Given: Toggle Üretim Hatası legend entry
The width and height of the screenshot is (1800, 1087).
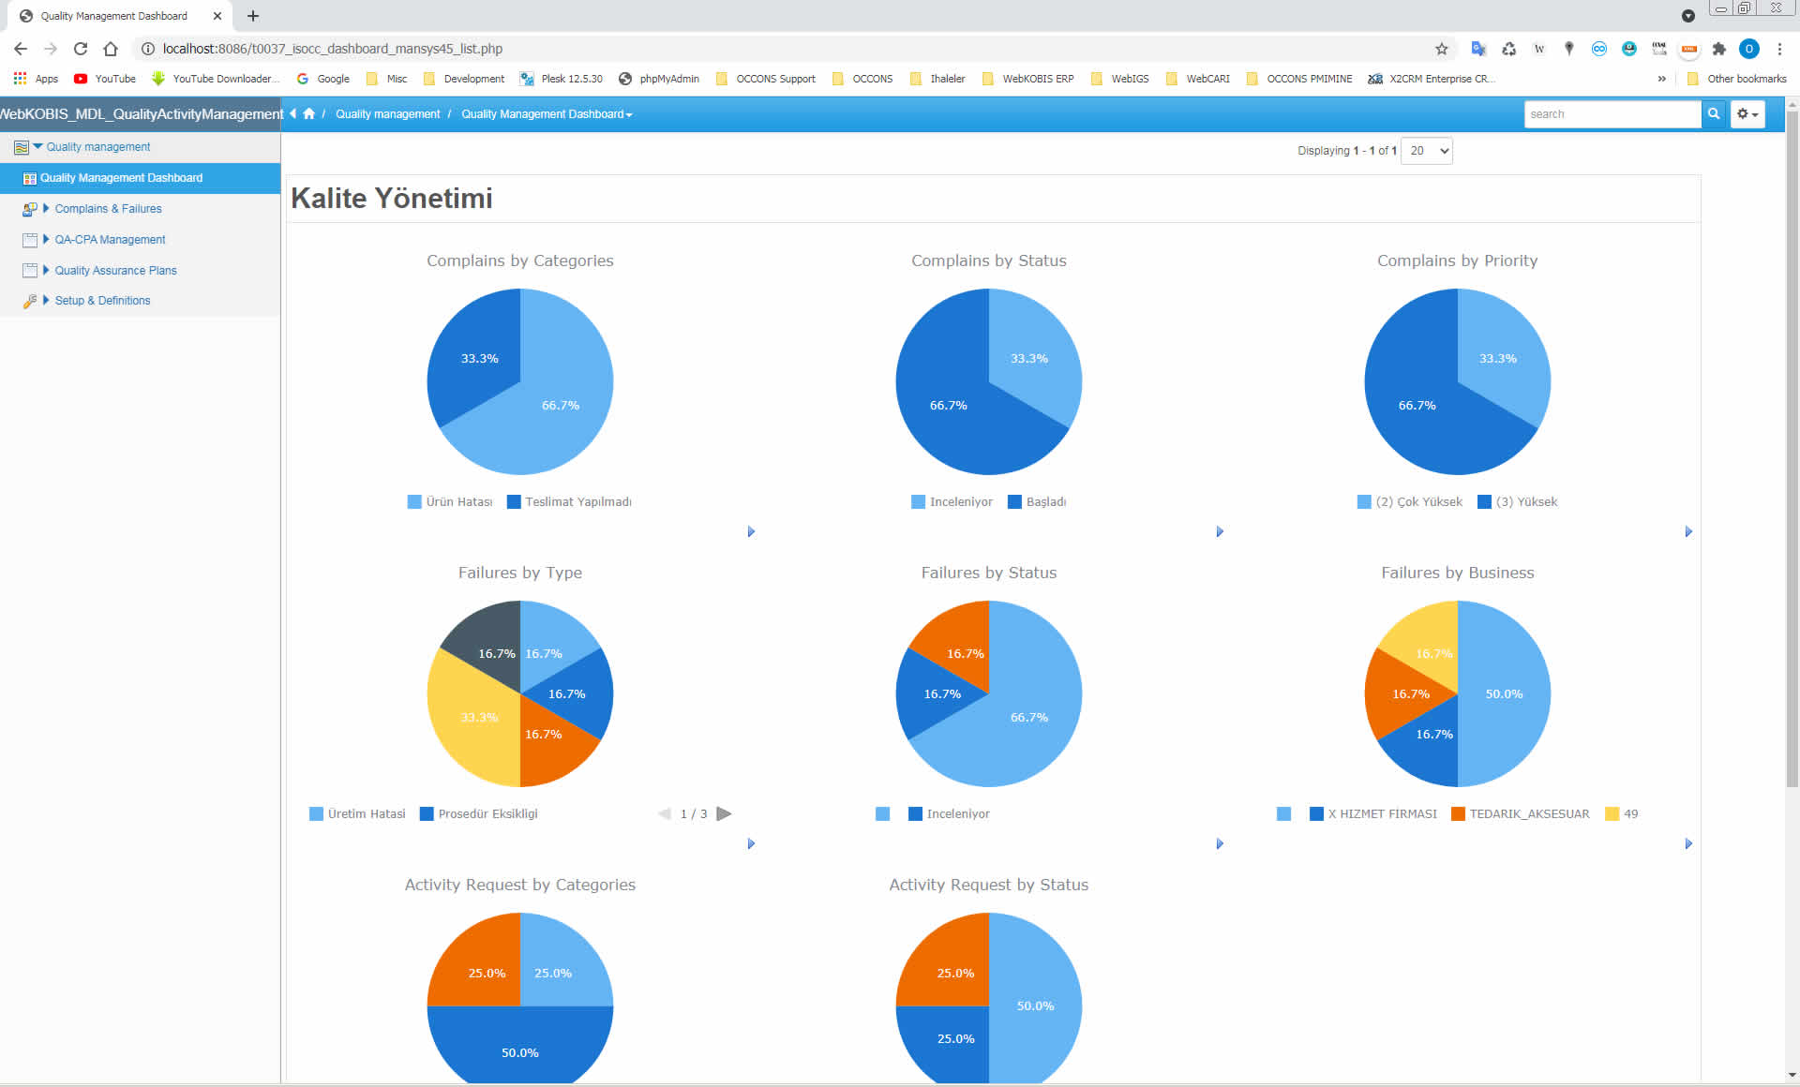Looking at the screenshot, I should pyautogui.click(x=357, y=814).
